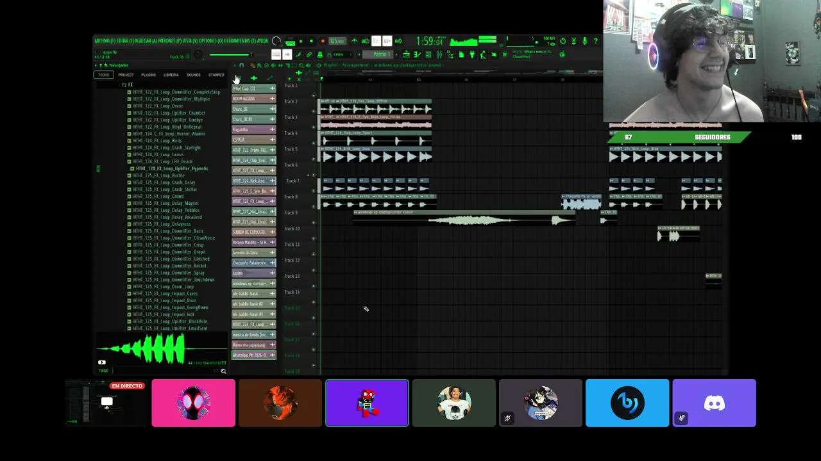Pick the Chant_01 clip in picker
The width and height of the screenshot is (821, 461).
pos(254,109)
